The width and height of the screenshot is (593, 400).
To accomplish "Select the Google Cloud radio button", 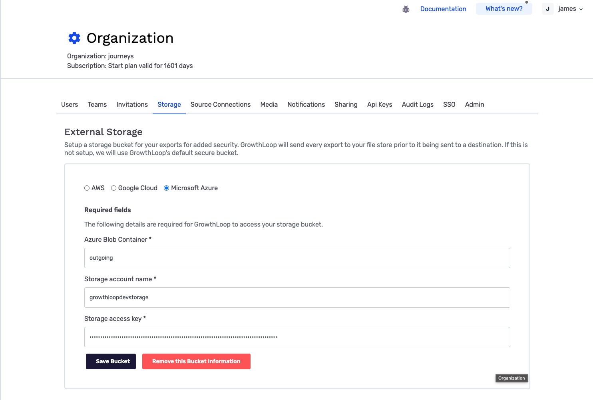I will click(113, 188).
